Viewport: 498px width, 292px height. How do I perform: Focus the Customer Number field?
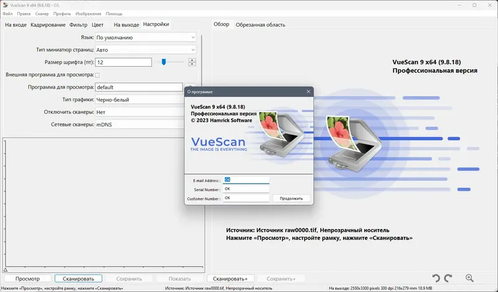point(246,198)
